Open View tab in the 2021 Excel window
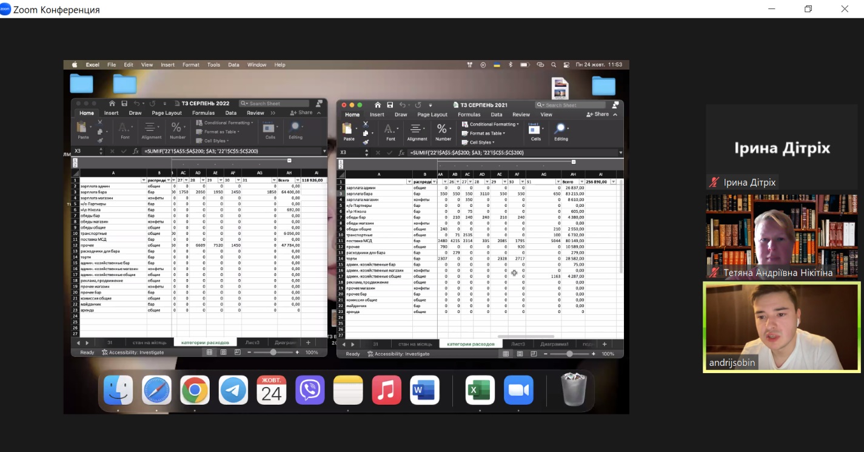The image size is (864, 452). 546,115
